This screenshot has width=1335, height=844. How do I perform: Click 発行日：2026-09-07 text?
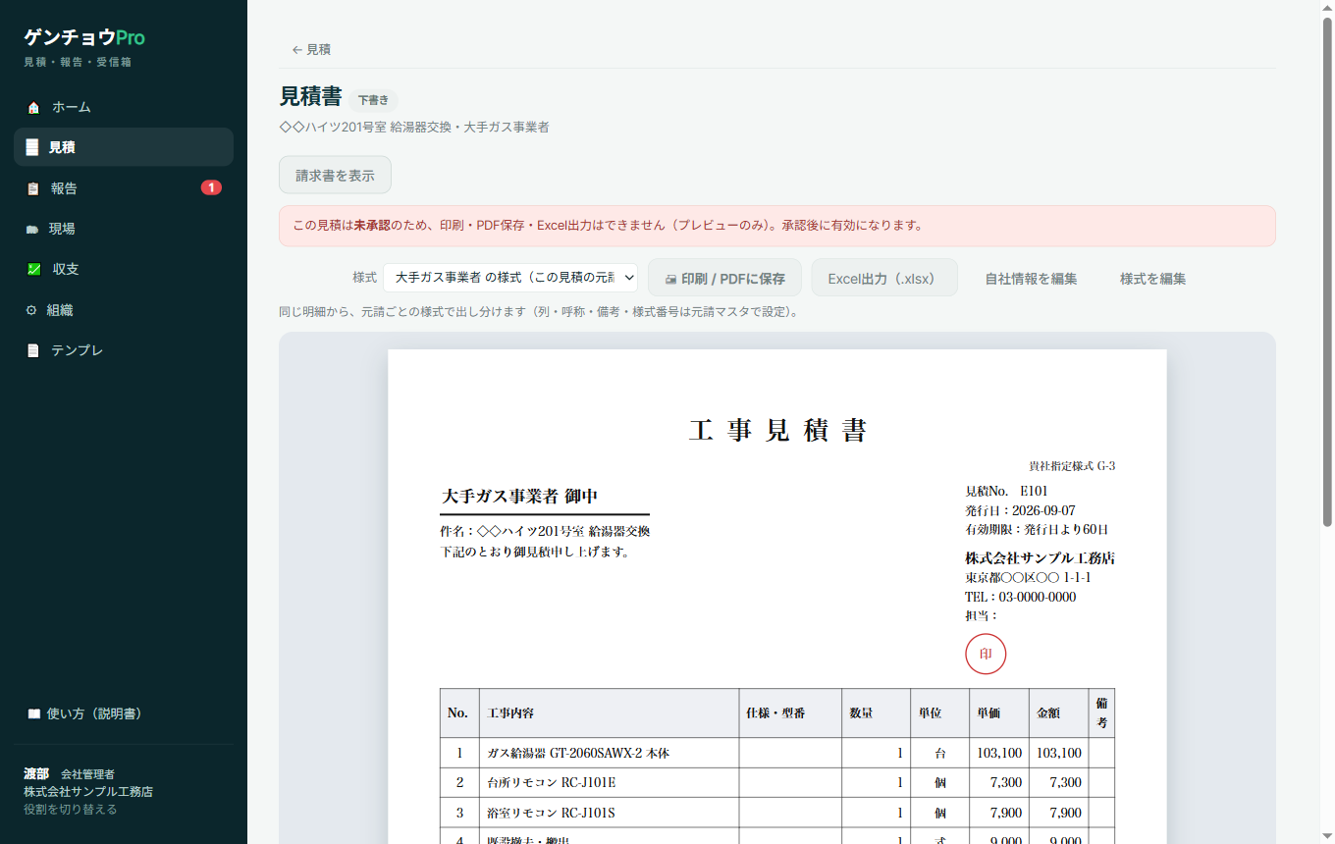[x=1020, y=510]
